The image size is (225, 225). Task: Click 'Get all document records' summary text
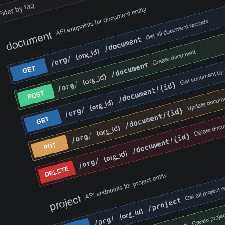point(177,29)
